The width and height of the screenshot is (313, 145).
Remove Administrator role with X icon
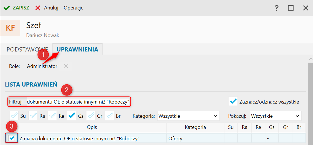pyautogui.click(x=66, y=66)
